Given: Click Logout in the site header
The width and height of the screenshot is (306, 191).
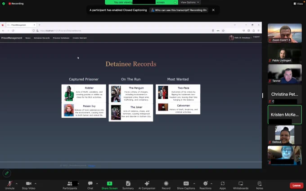Looking at the screenshot, I should (x=256, y=37).
